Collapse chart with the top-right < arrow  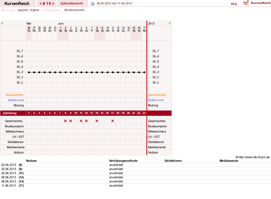click(x=170, y=23)
